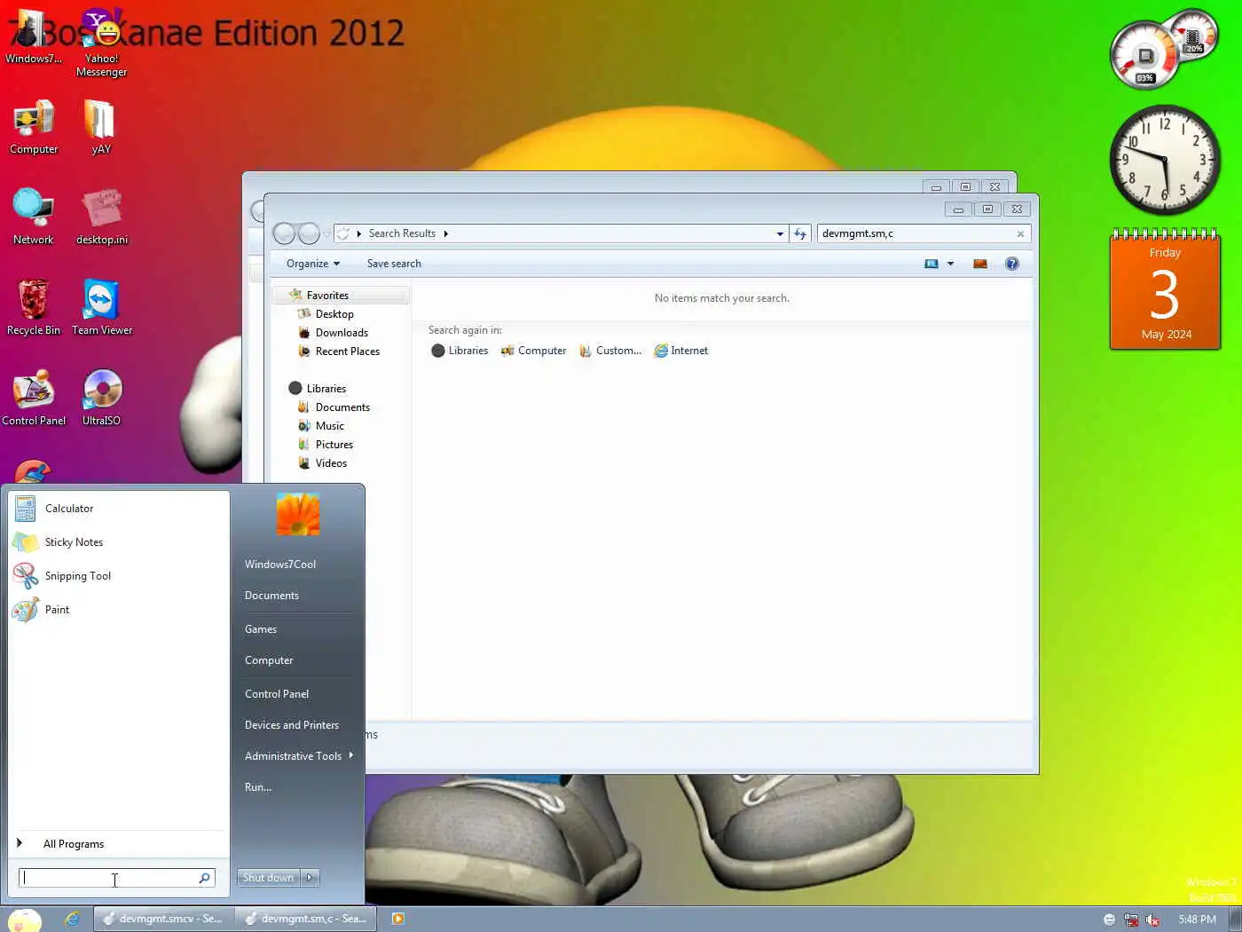Open Control Panel desktop icon
Image resolution: width=1242 pixels, height=932 pixels.
point(34,399)
